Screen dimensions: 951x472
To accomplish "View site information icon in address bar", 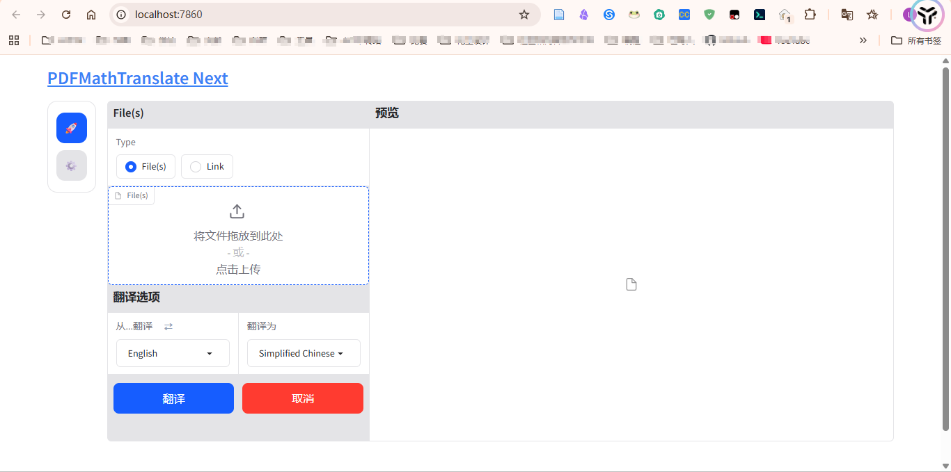I will [121, 15].
